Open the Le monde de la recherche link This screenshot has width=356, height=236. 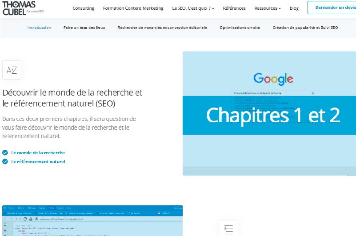(38, 152)
